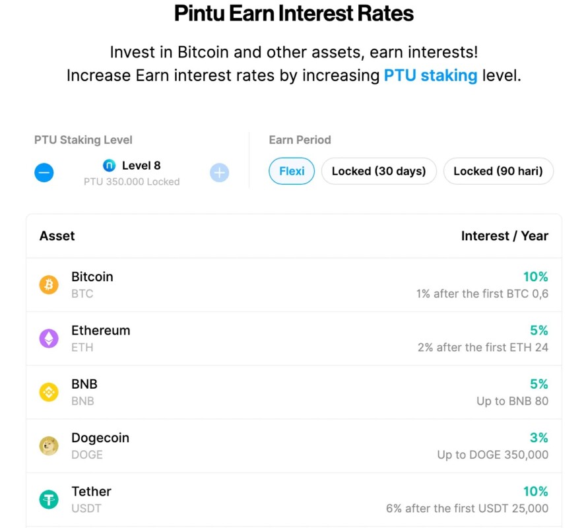This screenshot has height=528, width=584.
Task: Click the Bitcoin asset name
Action: 92,277
